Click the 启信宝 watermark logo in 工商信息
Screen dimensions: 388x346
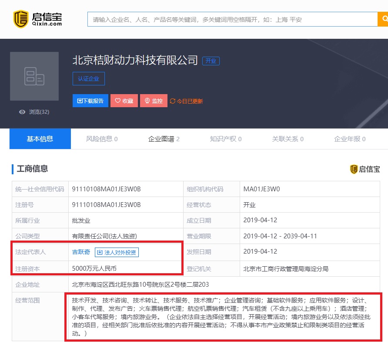pyautogui.click(x=365, y=169)
